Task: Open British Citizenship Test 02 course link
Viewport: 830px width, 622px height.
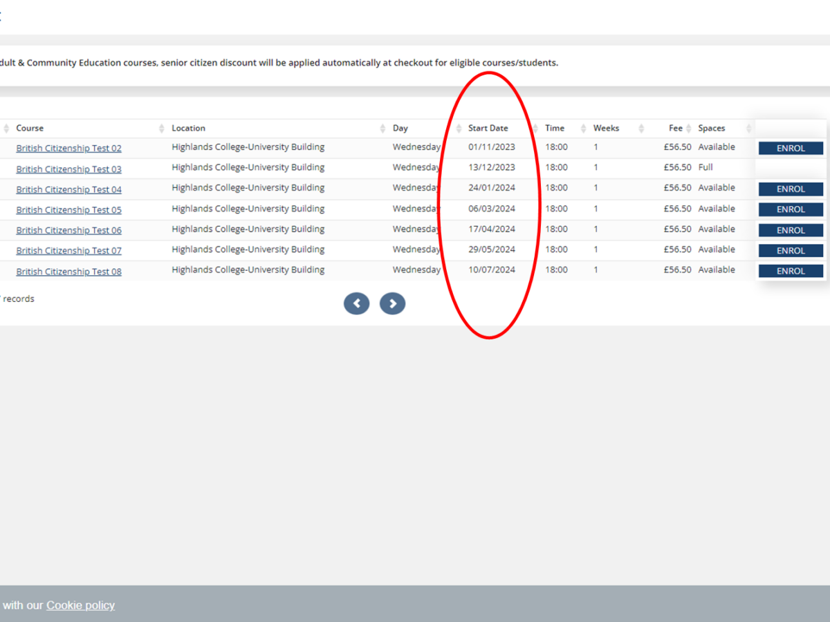Action: tap(69, 149)
